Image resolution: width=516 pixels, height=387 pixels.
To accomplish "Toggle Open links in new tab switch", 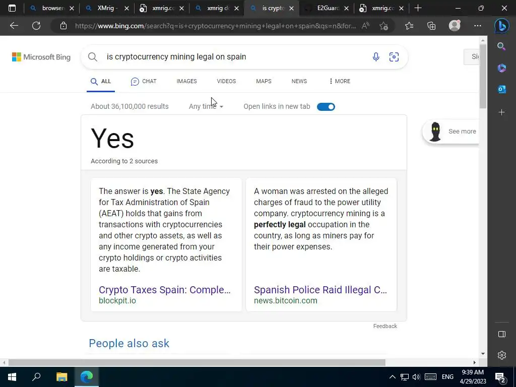I will [326, 107].
